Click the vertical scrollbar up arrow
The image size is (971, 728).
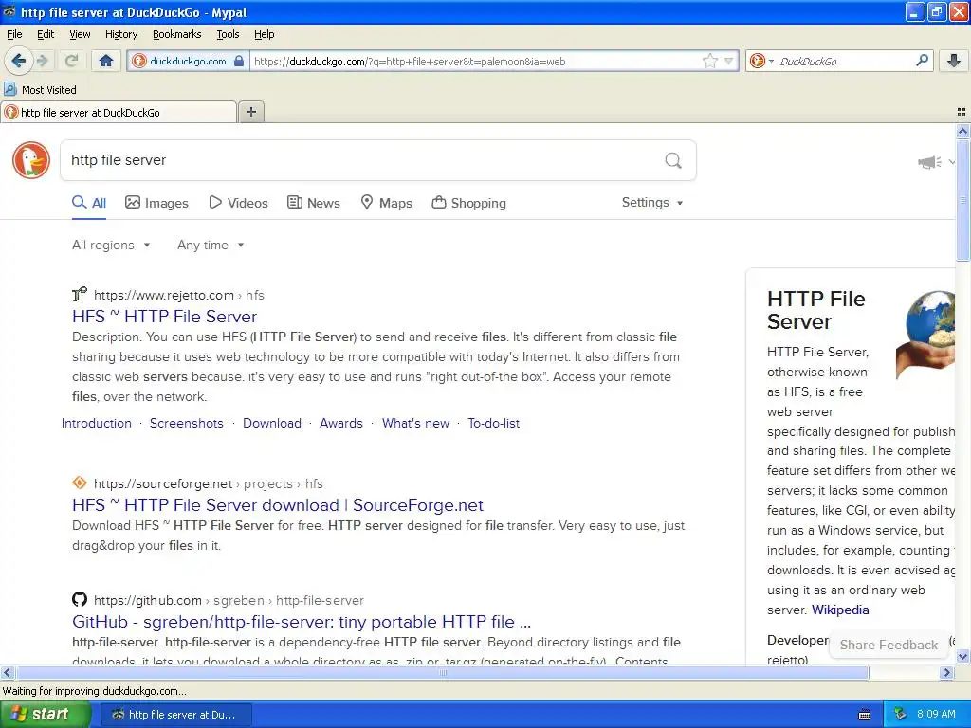click(962, 131)
